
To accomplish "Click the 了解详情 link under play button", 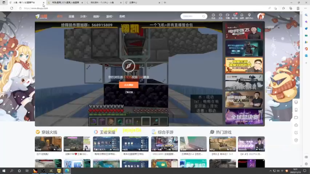I will coord(129,92).
